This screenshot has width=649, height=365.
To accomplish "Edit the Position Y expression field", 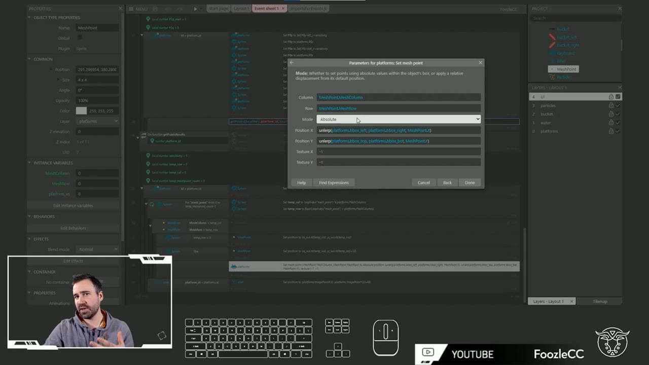I will (x=399, y=141).
